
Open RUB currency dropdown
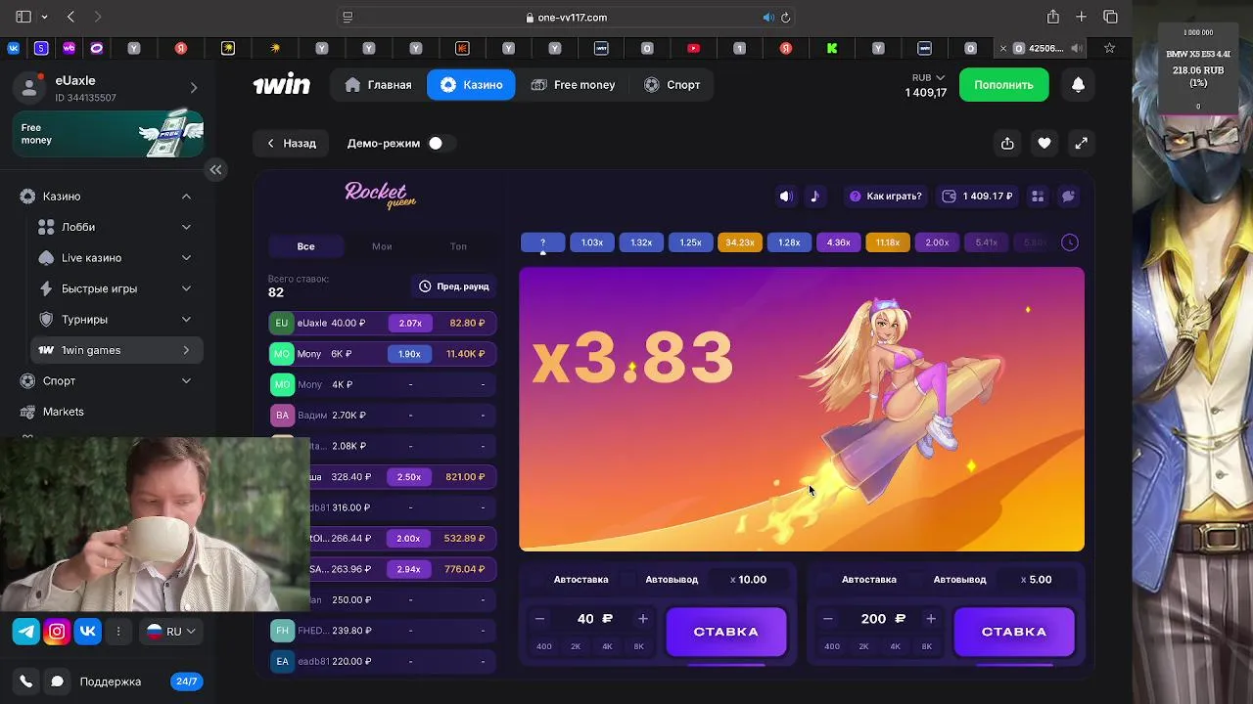click(x=928, y=77)
